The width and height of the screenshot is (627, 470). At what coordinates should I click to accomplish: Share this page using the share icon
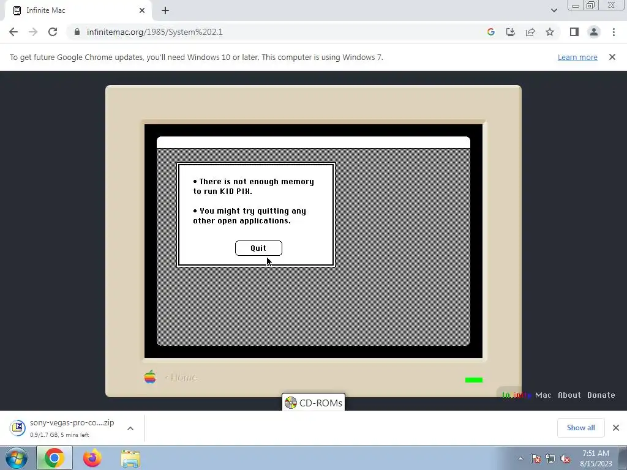530,32
